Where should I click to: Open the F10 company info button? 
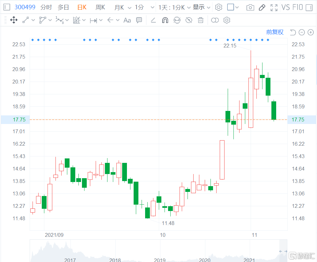tap(298, 7)
